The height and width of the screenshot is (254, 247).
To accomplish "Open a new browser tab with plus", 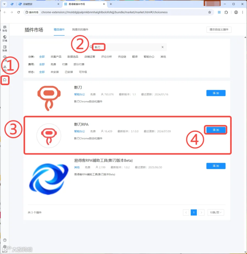I will (x=111, y=4).
